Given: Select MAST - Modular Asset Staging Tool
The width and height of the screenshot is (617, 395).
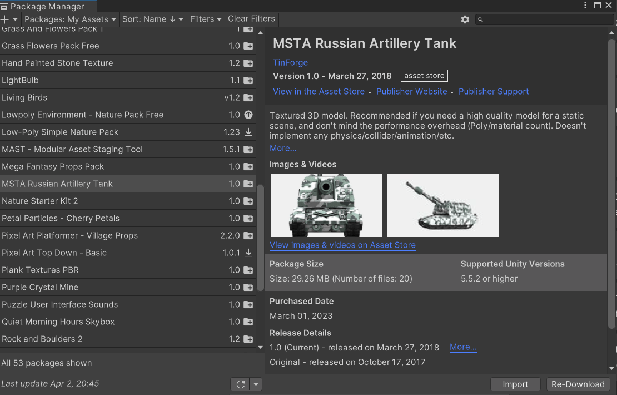Looking at the screenshot, I should pyautogui.click(x=127, y=150).
